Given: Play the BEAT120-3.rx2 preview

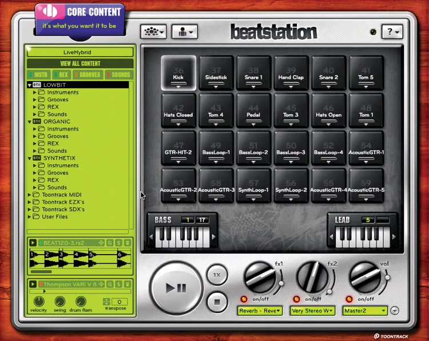Looking at the screenshot, I should click(33, 243).
